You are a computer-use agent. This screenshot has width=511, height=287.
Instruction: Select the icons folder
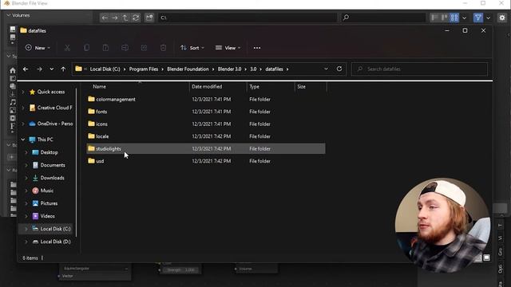pos(101,124)
